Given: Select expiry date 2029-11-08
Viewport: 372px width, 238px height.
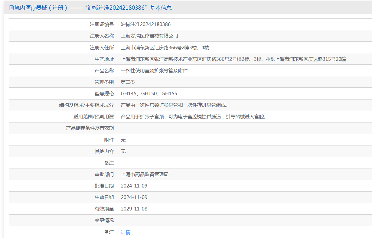Looking at the screenshot, I should [134, 209].
